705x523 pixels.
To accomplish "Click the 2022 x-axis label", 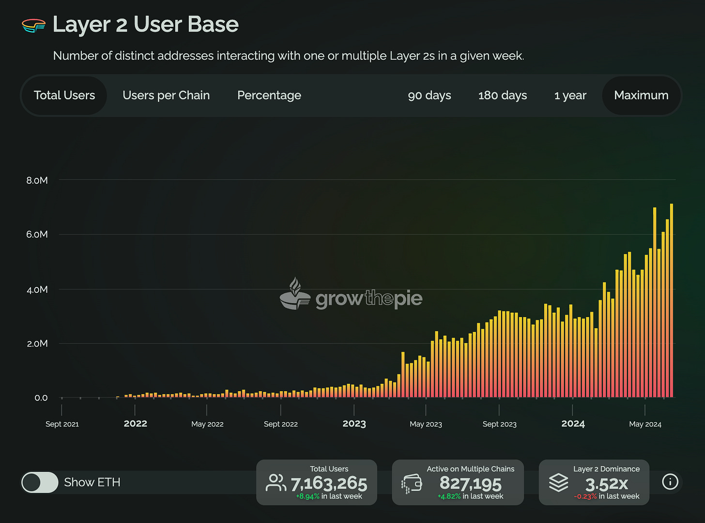I will [136, 424].
